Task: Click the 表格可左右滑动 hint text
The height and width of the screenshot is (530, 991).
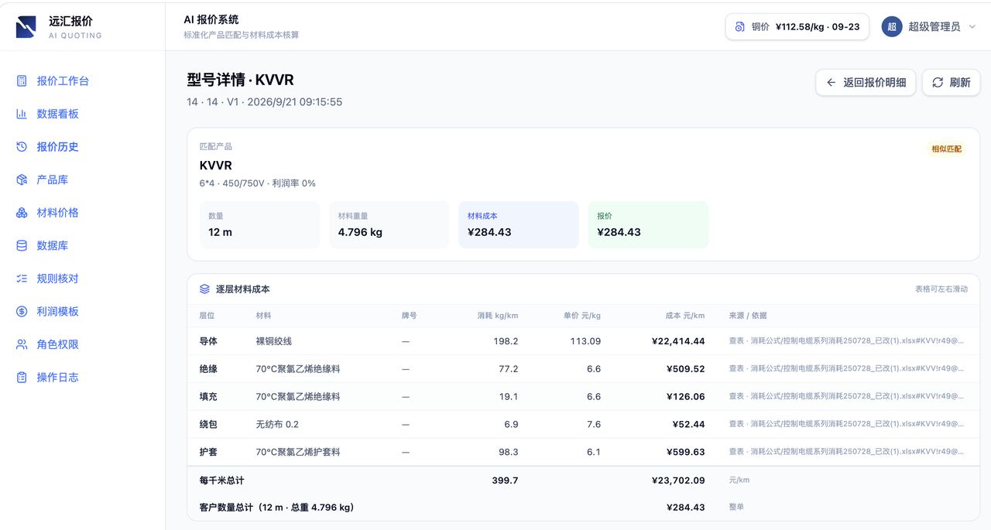Action: click(x=941, y=289)
